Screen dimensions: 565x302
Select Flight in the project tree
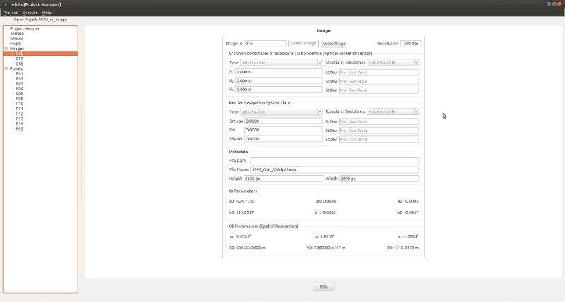point(16,44)
